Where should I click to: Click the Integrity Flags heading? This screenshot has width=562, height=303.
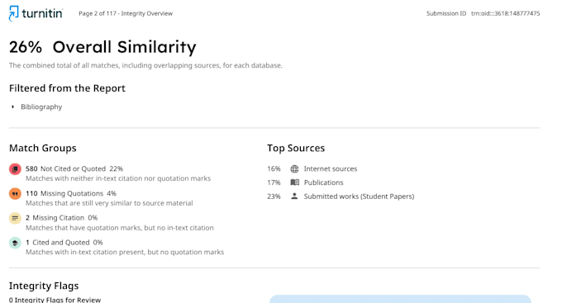coord(44,286)
